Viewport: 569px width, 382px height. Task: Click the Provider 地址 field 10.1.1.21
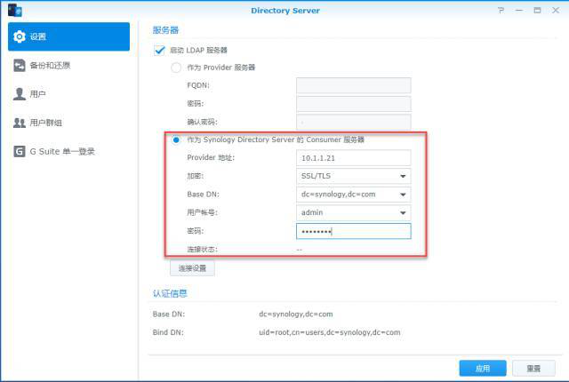point(354,158)
